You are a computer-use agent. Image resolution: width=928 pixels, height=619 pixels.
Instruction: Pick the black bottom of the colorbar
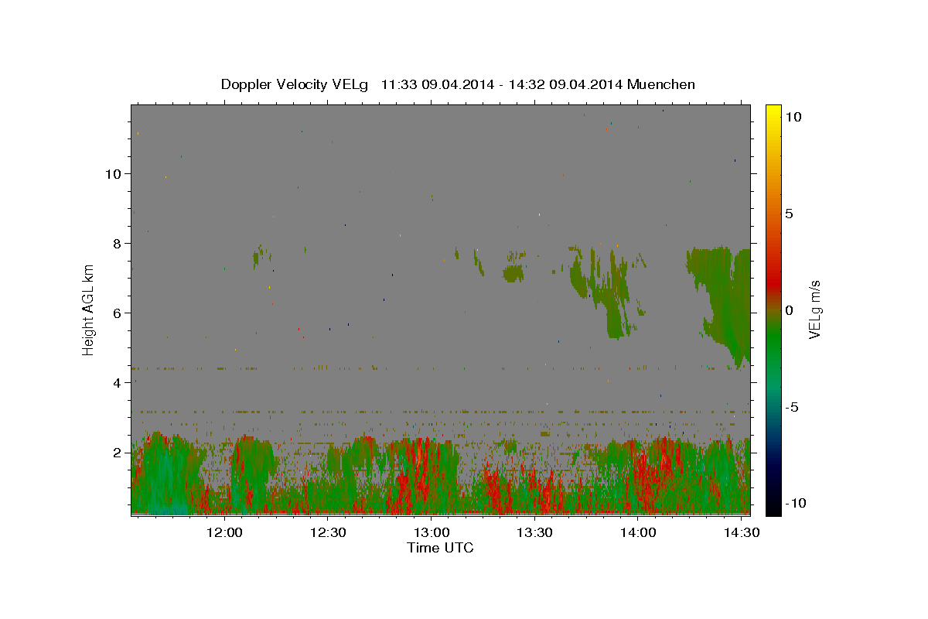pos(773,509)
